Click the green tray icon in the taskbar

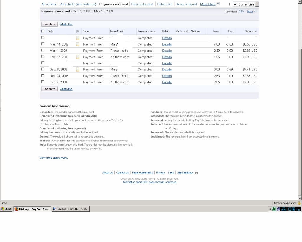click(274, 209)
